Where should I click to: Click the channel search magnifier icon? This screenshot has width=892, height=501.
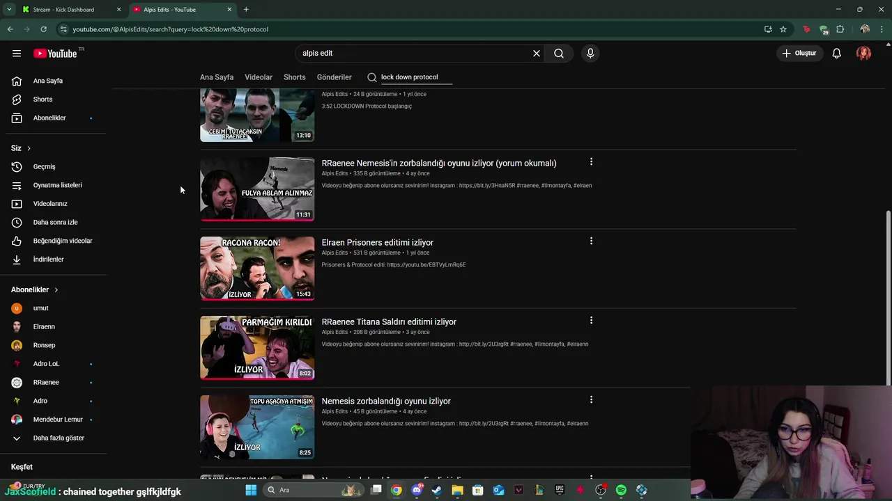(372, 77)
